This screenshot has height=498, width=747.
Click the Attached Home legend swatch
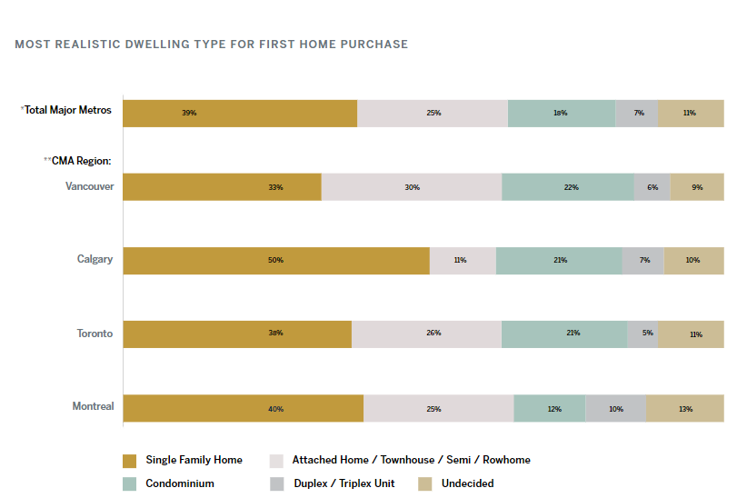point(276,461)
